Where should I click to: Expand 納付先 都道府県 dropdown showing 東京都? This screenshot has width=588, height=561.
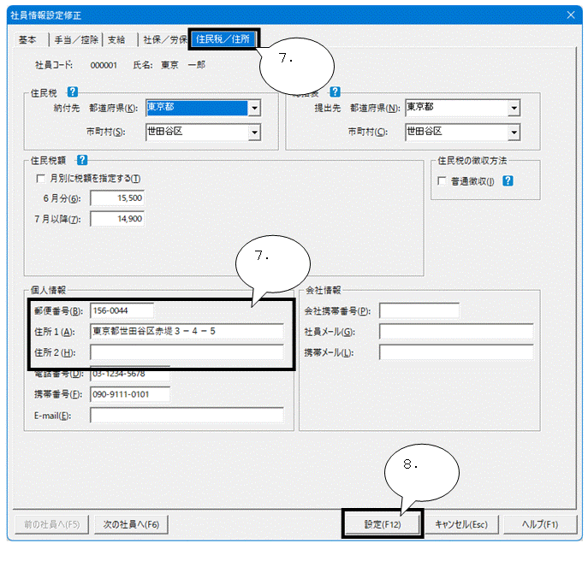coord(254,109)
